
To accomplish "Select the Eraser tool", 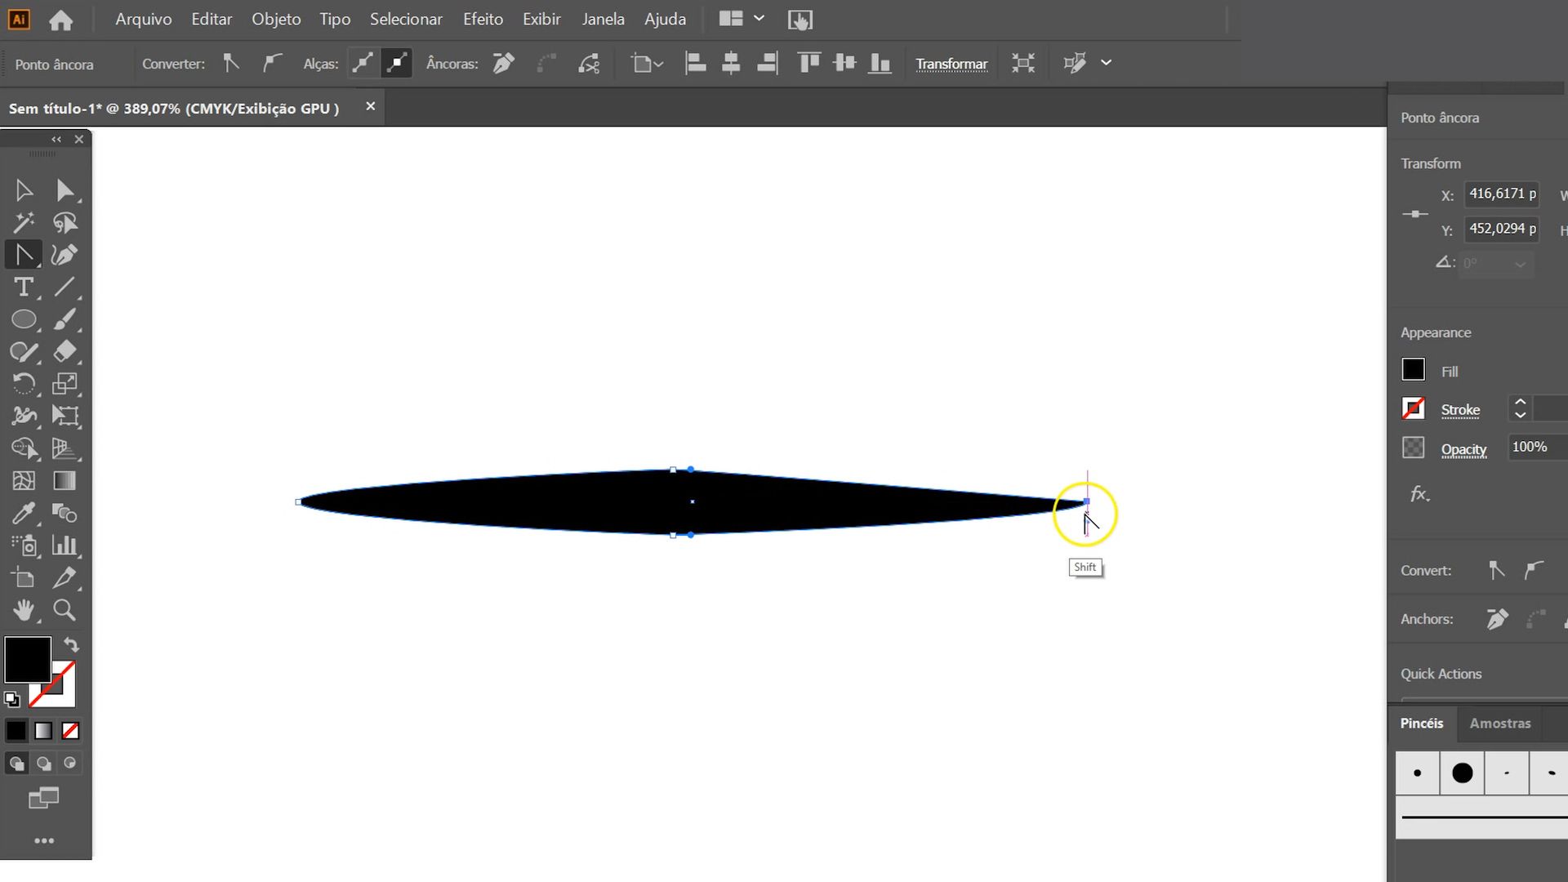I will (65, 352).
